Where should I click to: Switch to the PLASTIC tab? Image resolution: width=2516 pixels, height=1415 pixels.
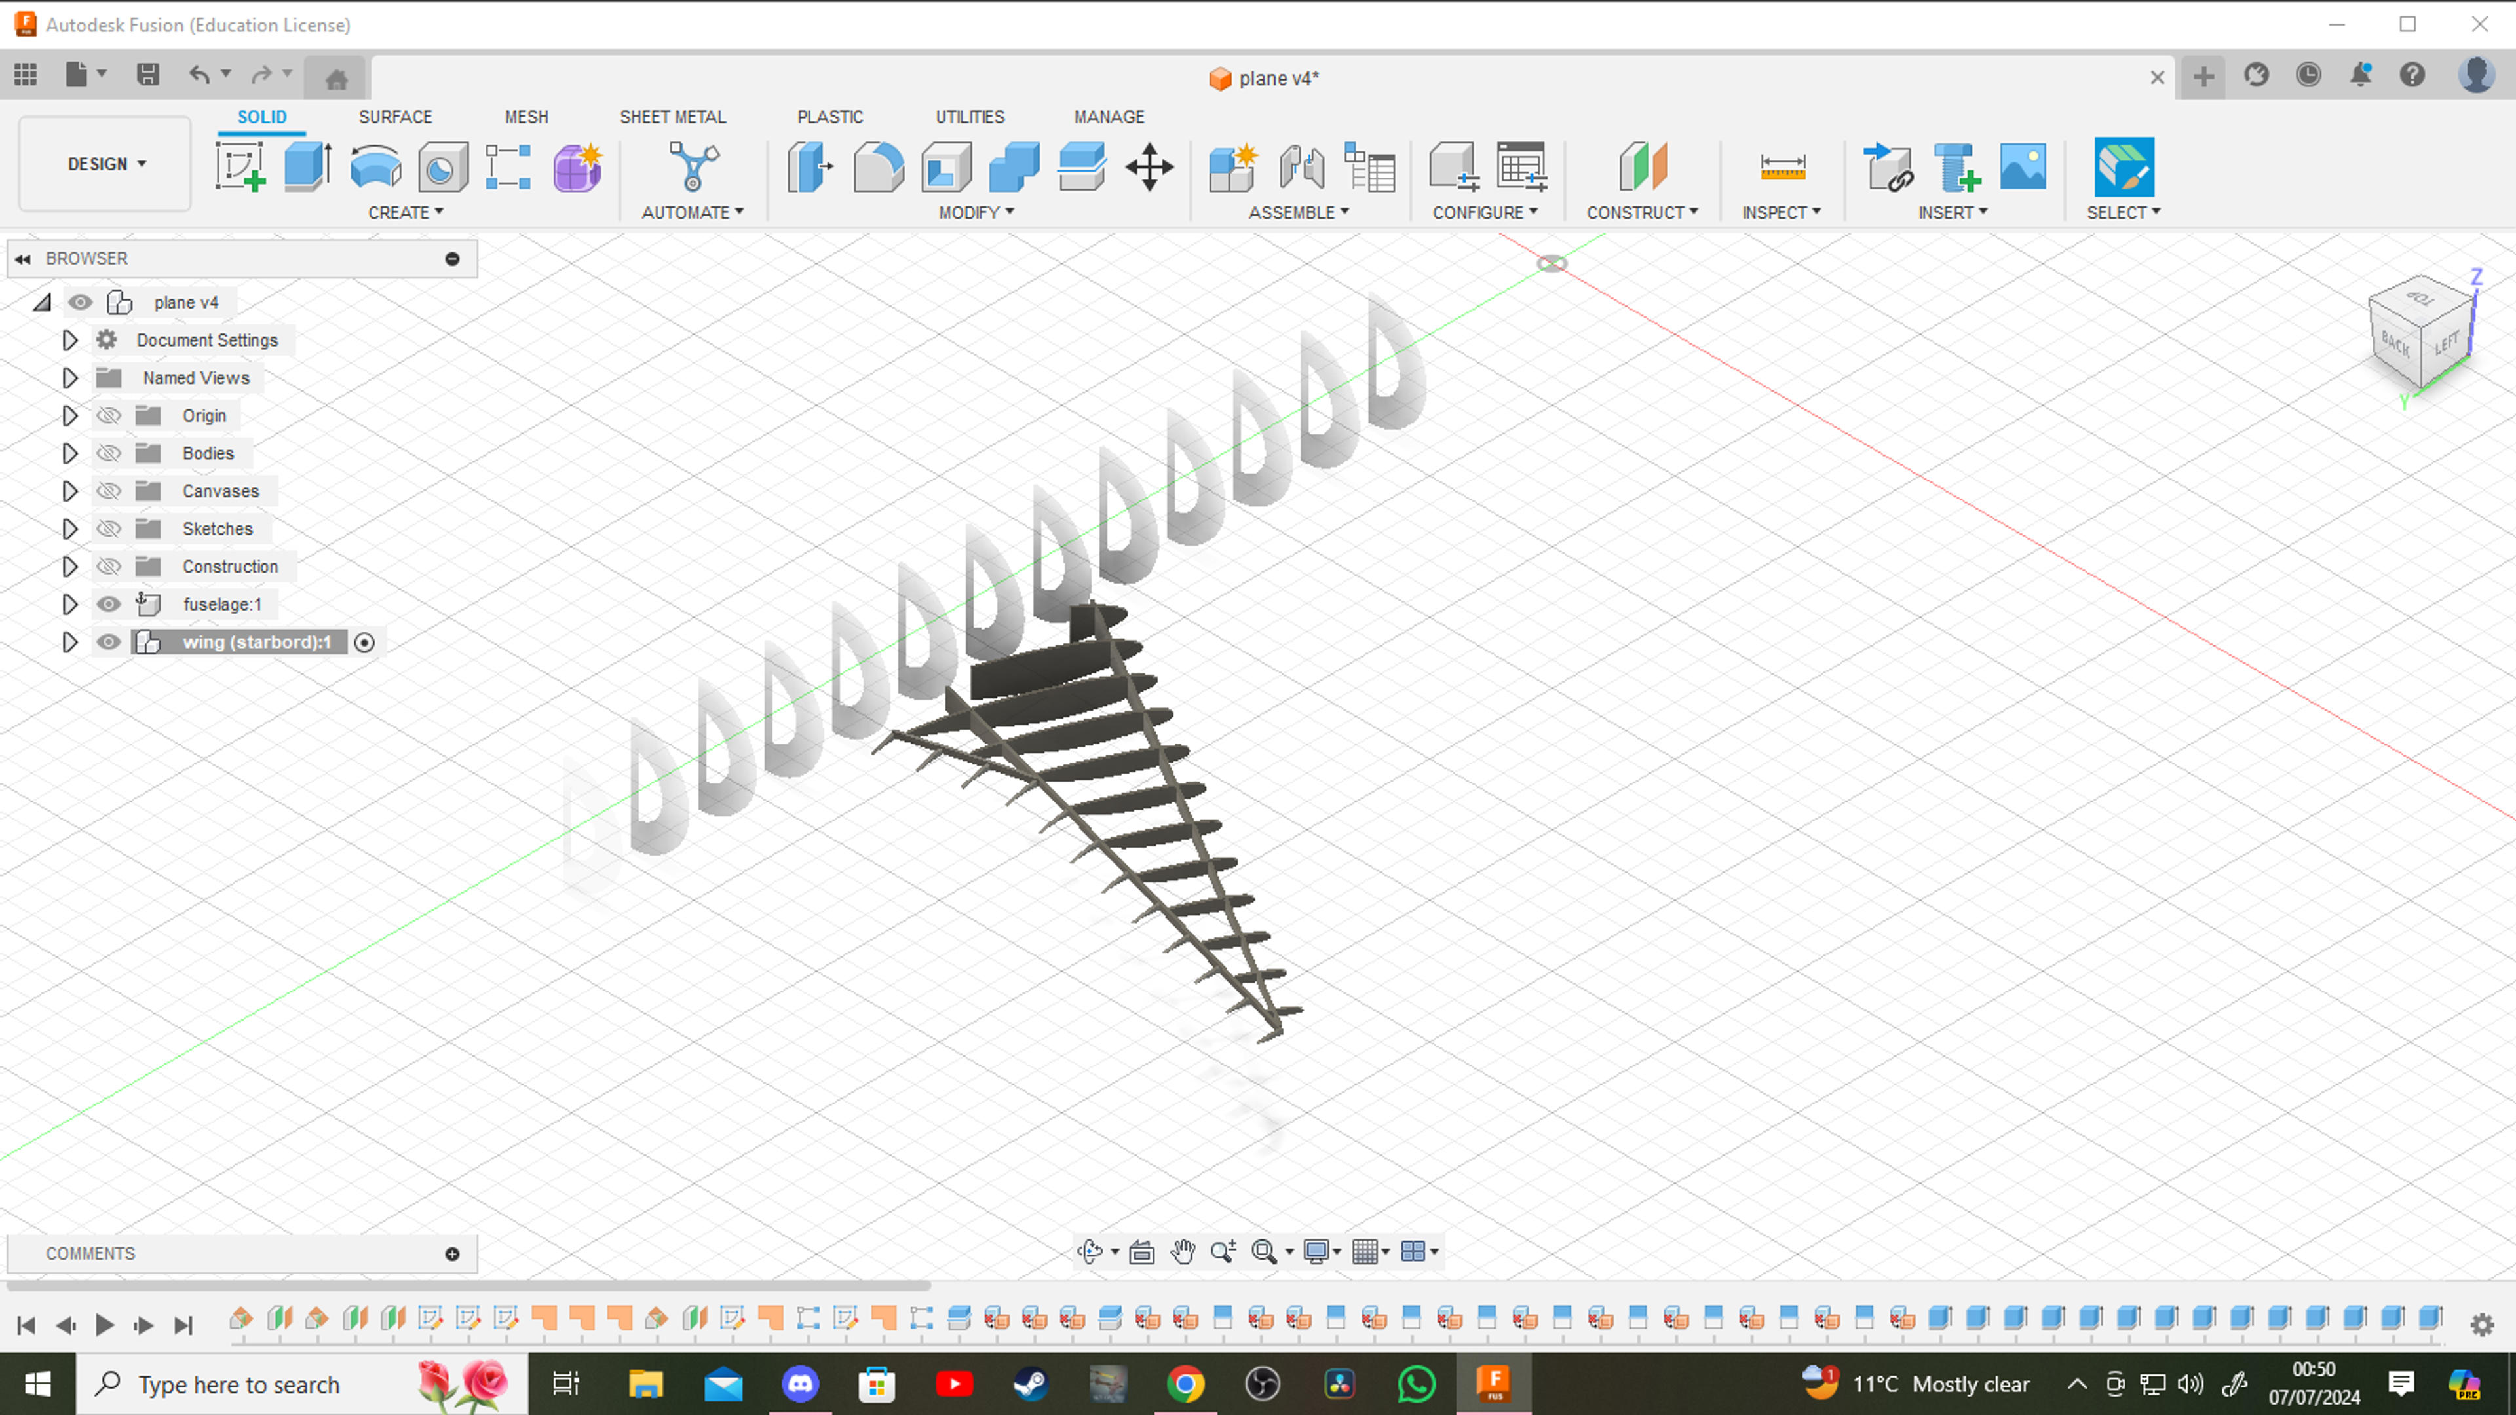pyautogui.click(x=830, y=116)
